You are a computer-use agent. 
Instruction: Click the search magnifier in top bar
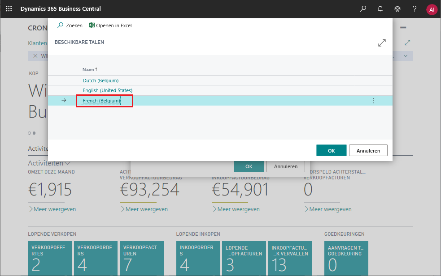coord(363,8)
